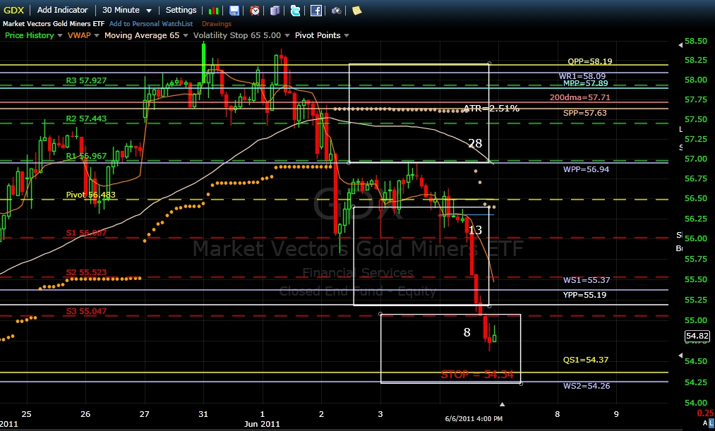Click the 200dma=57.71 label

coord(579,97)
